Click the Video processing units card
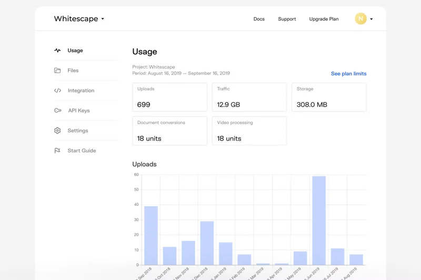The image size is (421, 280). point(249,131)
